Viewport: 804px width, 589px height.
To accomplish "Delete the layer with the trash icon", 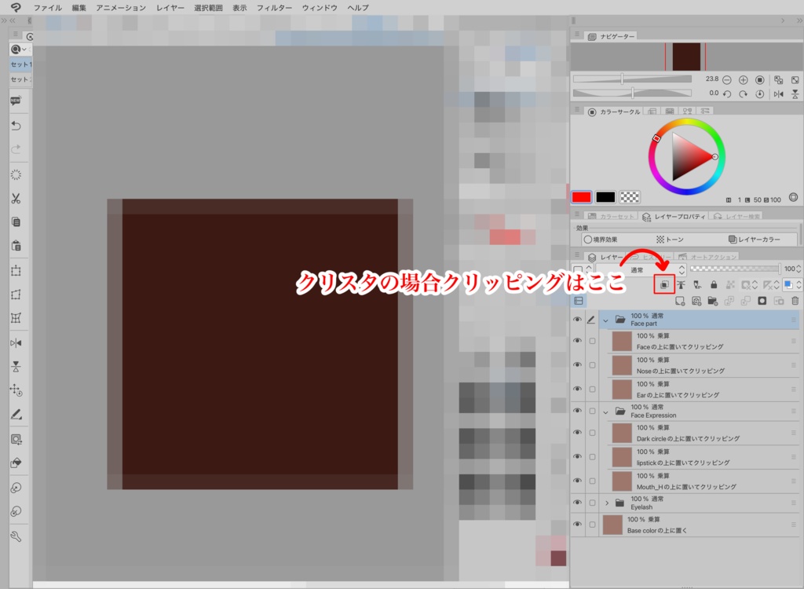I will [795, 301].
